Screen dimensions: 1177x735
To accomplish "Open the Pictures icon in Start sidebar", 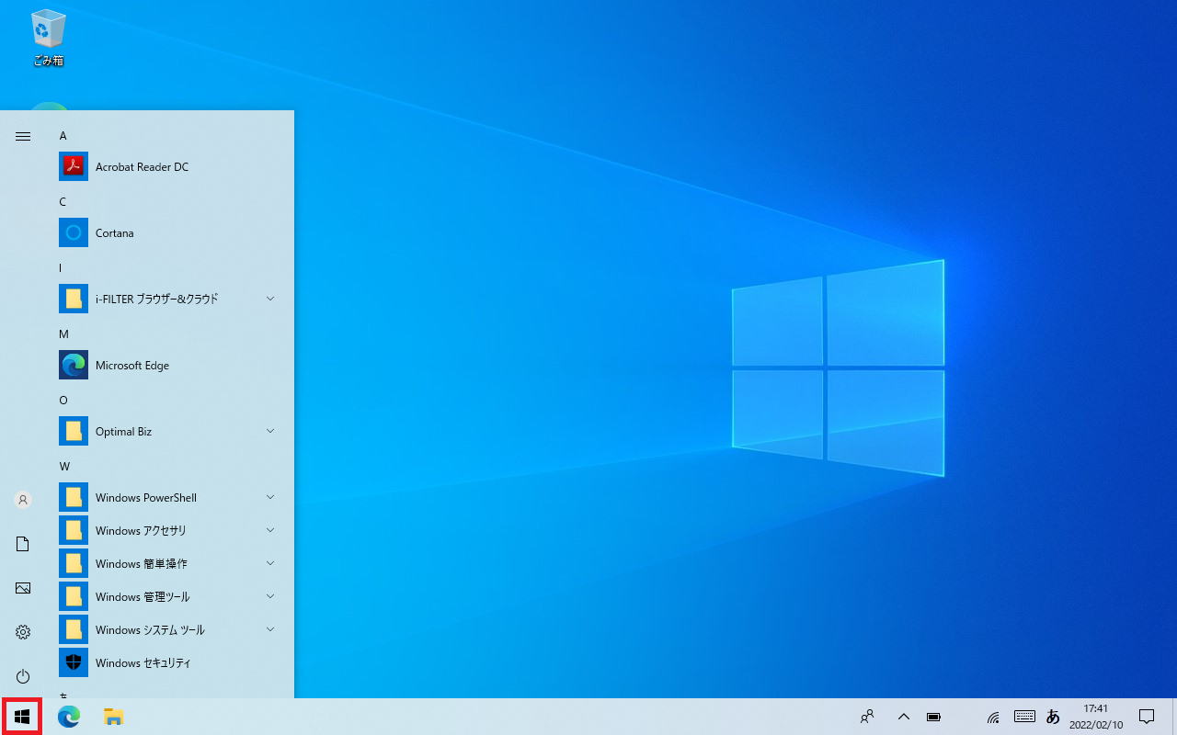I will pos(23,588).
